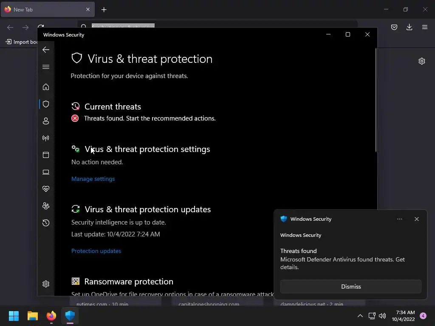Select the Virus & threat protection shield sidebar icon

pyautogui.click(x=46, y=104)
